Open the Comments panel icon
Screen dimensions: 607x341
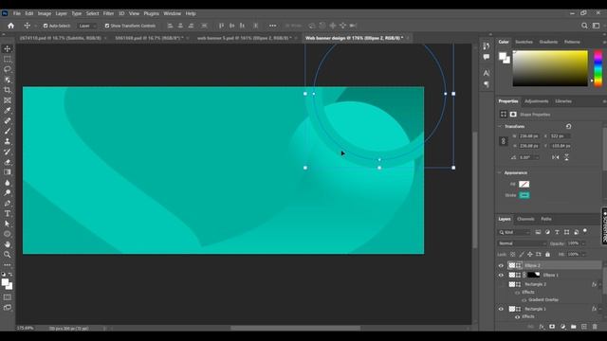(x=487, y=57)
